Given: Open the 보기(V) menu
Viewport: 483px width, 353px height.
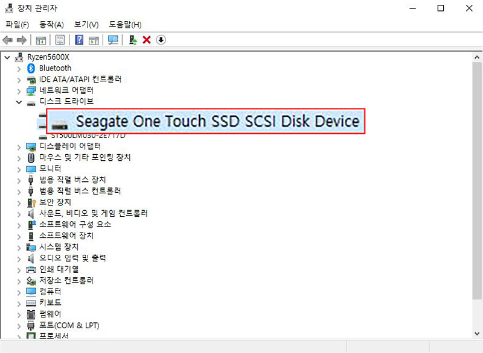Looking at the screenshot, I should point(86,24).
